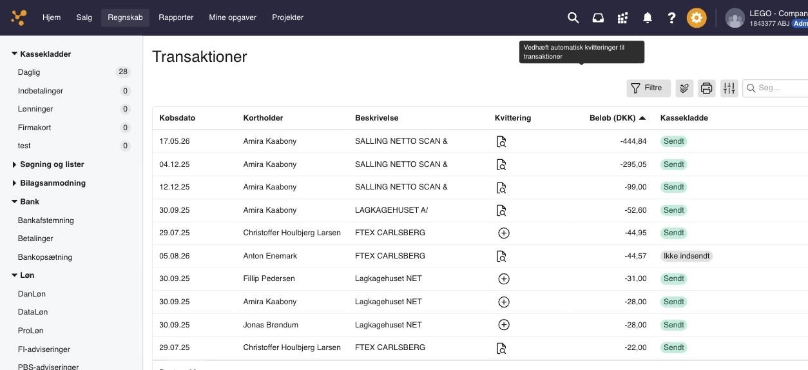View receipt for Anton Enemark row

click(x=501, y=256)
